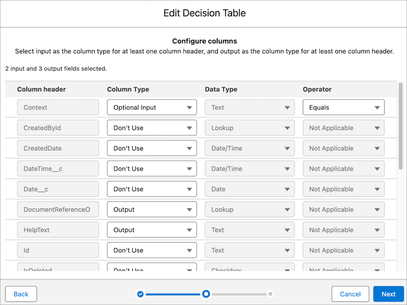Open Not Applicable operator for CreatedDate row
Image resolution: width=407 pixels, height=305 pixels.
343,148
